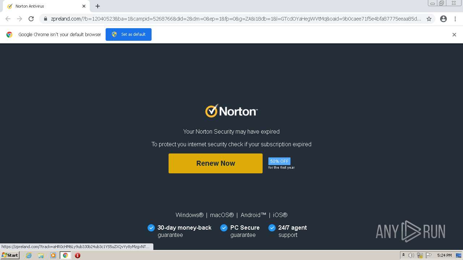463x260 pixels.
Task: Click the subscription expired check text line
Action: click(231, 144)
